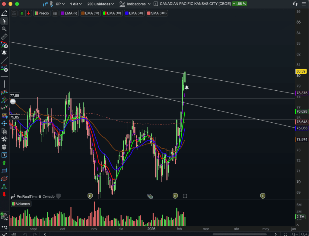Click the green up arrow button in toolbar
This screenshot has height=236, width=309.
[x=22, y=13]
